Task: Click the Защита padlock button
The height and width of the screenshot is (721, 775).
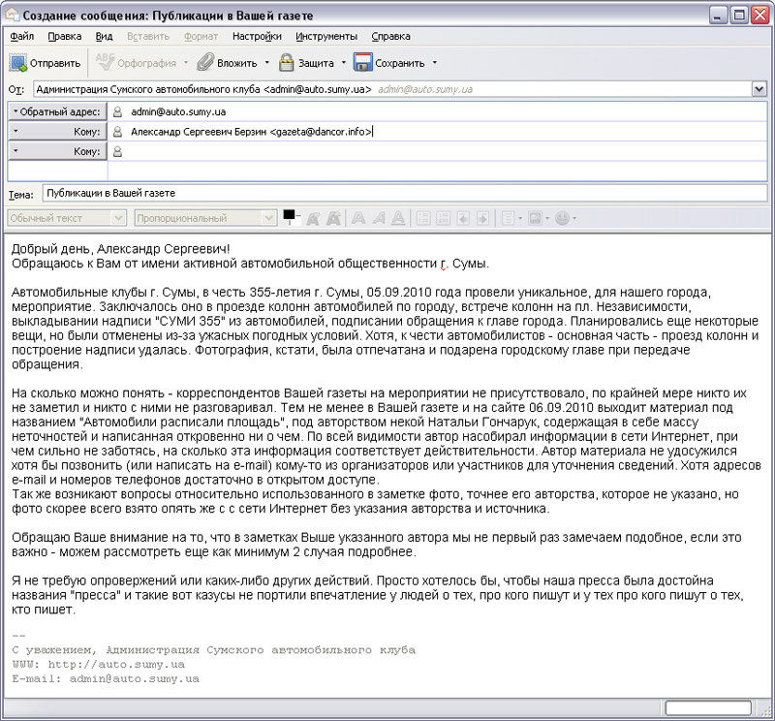Action: (306, 63)
